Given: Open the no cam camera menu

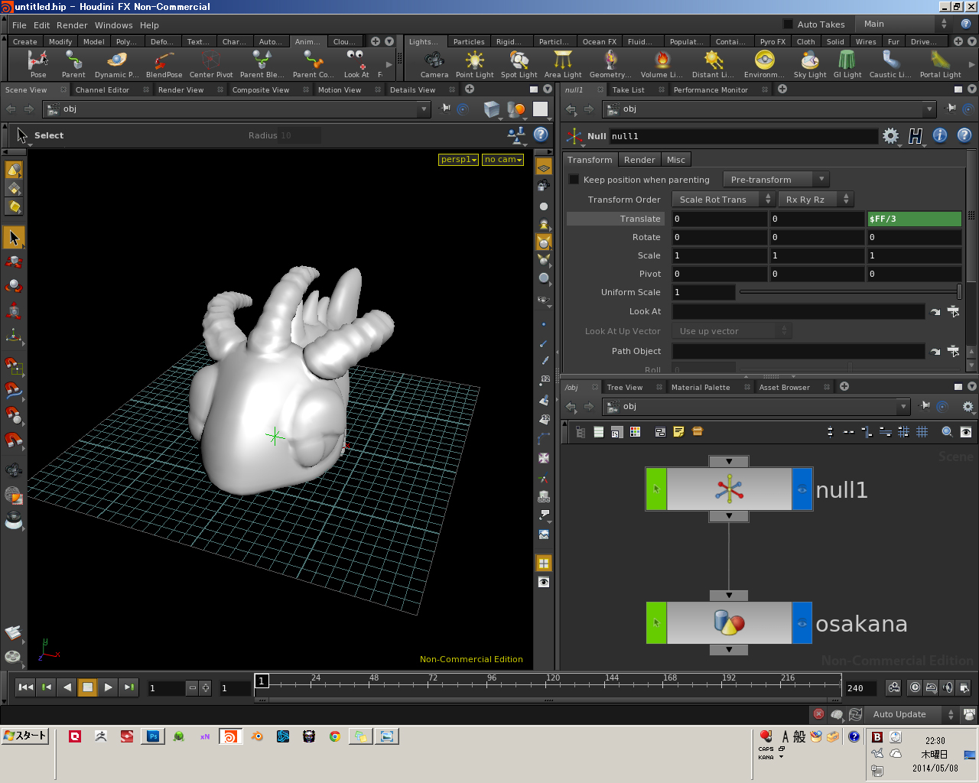Looking at the screenshot, I should [x=503, y=160].
